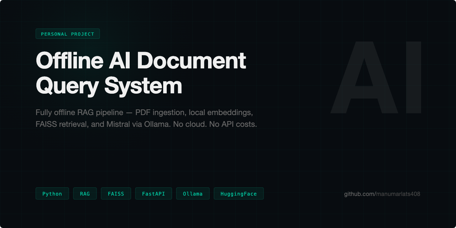Select the Python tag
456x228 pixels.
pos(52,193)
